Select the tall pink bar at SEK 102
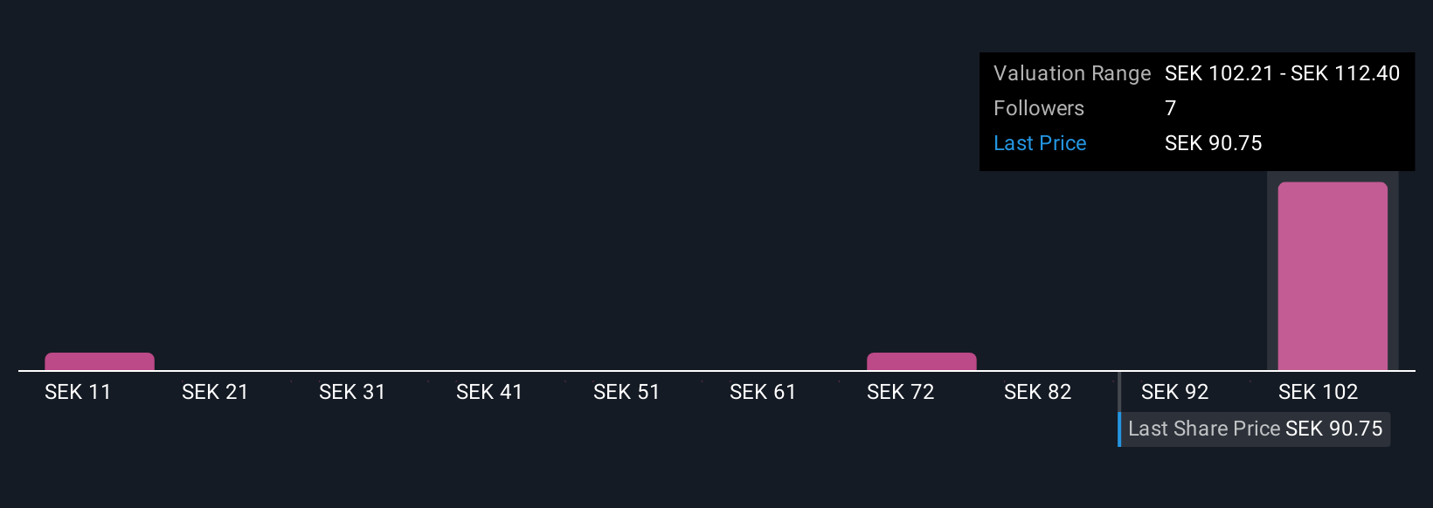The image size is (1433, 508). point(1333,276)
